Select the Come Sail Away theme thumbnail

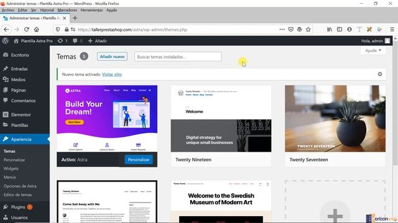107,201
